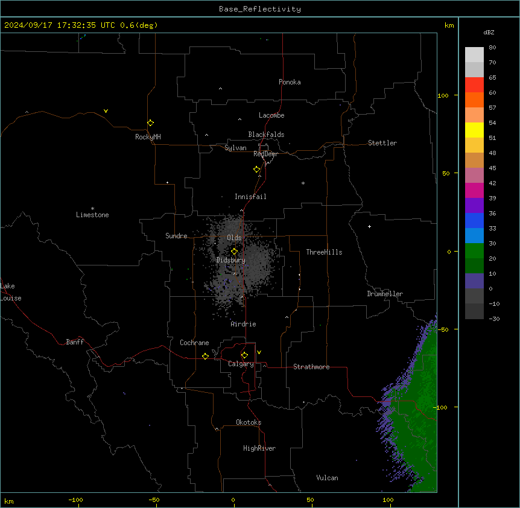Click the 2024/09/17 17:32:35 UTC timestamp
The height and width of the screenshot is (508, 520).
pyautogui.click(x=60, y=25)
